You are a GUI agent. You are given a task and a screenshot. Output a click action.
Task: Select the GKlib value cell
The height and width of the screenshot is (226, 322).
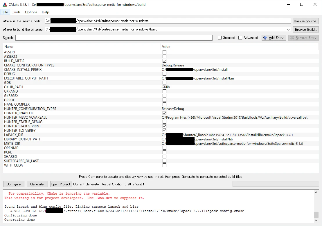(x=166, y=87)
